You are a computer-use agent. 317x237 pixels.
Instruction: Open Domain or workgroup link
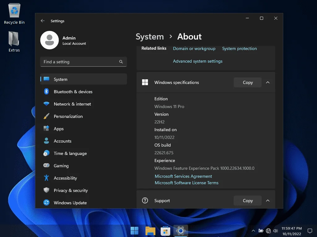point(194,48)
